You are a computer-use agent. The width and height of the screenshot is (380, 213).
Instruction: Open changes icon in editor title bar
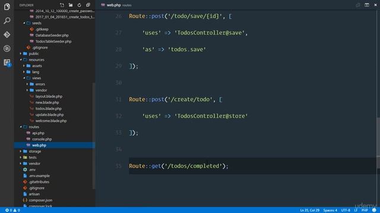point(358,5)
